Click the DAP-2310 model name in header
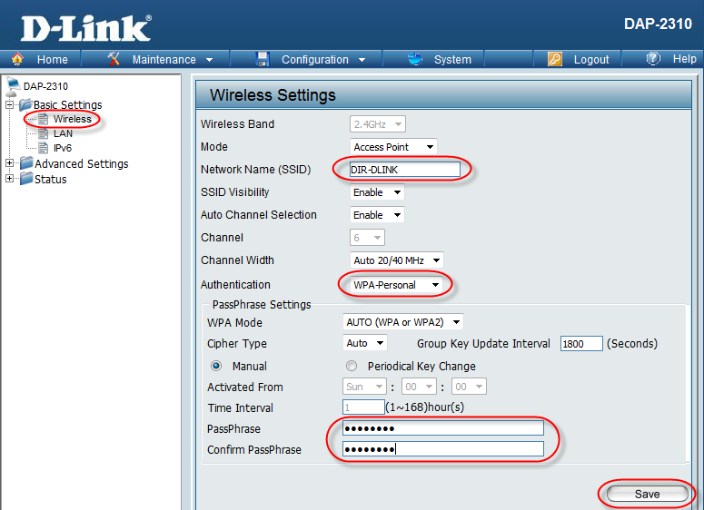This screenshot has width=704, height=510. pyautogui.click(x=658, y=24)
